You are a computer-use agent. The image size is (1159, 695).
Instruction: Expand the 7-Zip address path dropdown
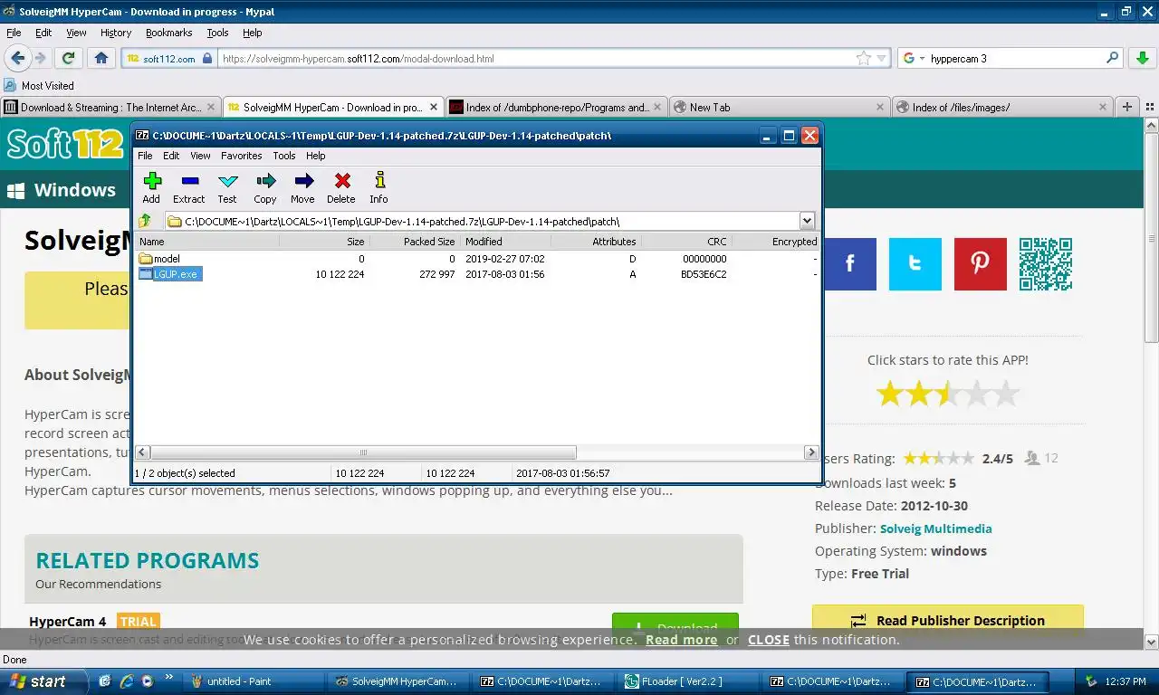click(807, 221)
